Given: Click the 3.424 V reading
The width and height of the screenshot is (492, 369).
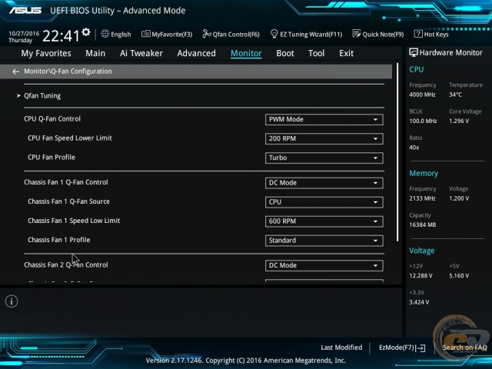Looking at the screenshot, I should [x=419, y=302].
